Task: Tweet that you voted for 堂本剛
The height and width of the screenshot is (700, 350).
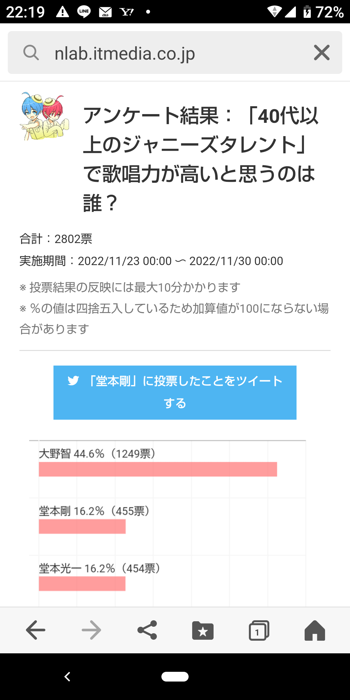Action: point(175,392)
